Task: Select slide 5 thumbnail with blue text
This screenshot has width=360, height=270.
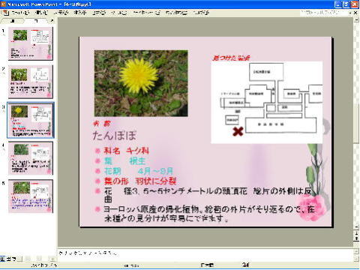Action: point(31,196)
